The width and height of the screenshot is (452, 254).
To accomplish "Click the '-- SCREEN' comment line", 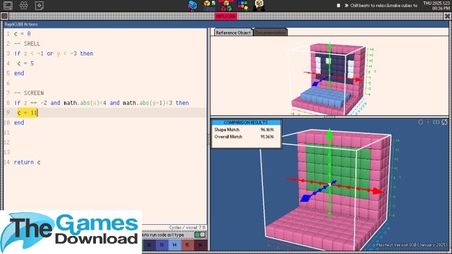I will 29,93.
